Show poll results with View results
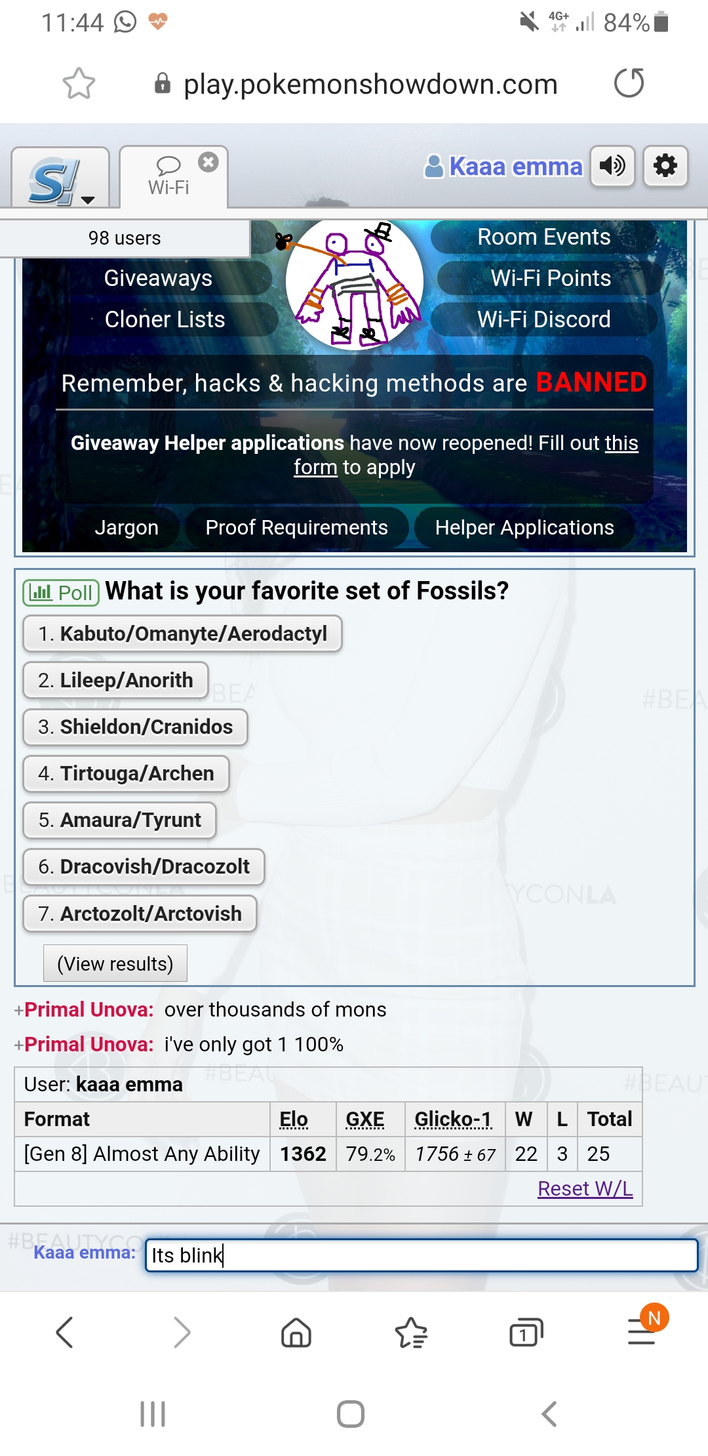This screenshot has height=1456, width=708. (x=115, y=963)
